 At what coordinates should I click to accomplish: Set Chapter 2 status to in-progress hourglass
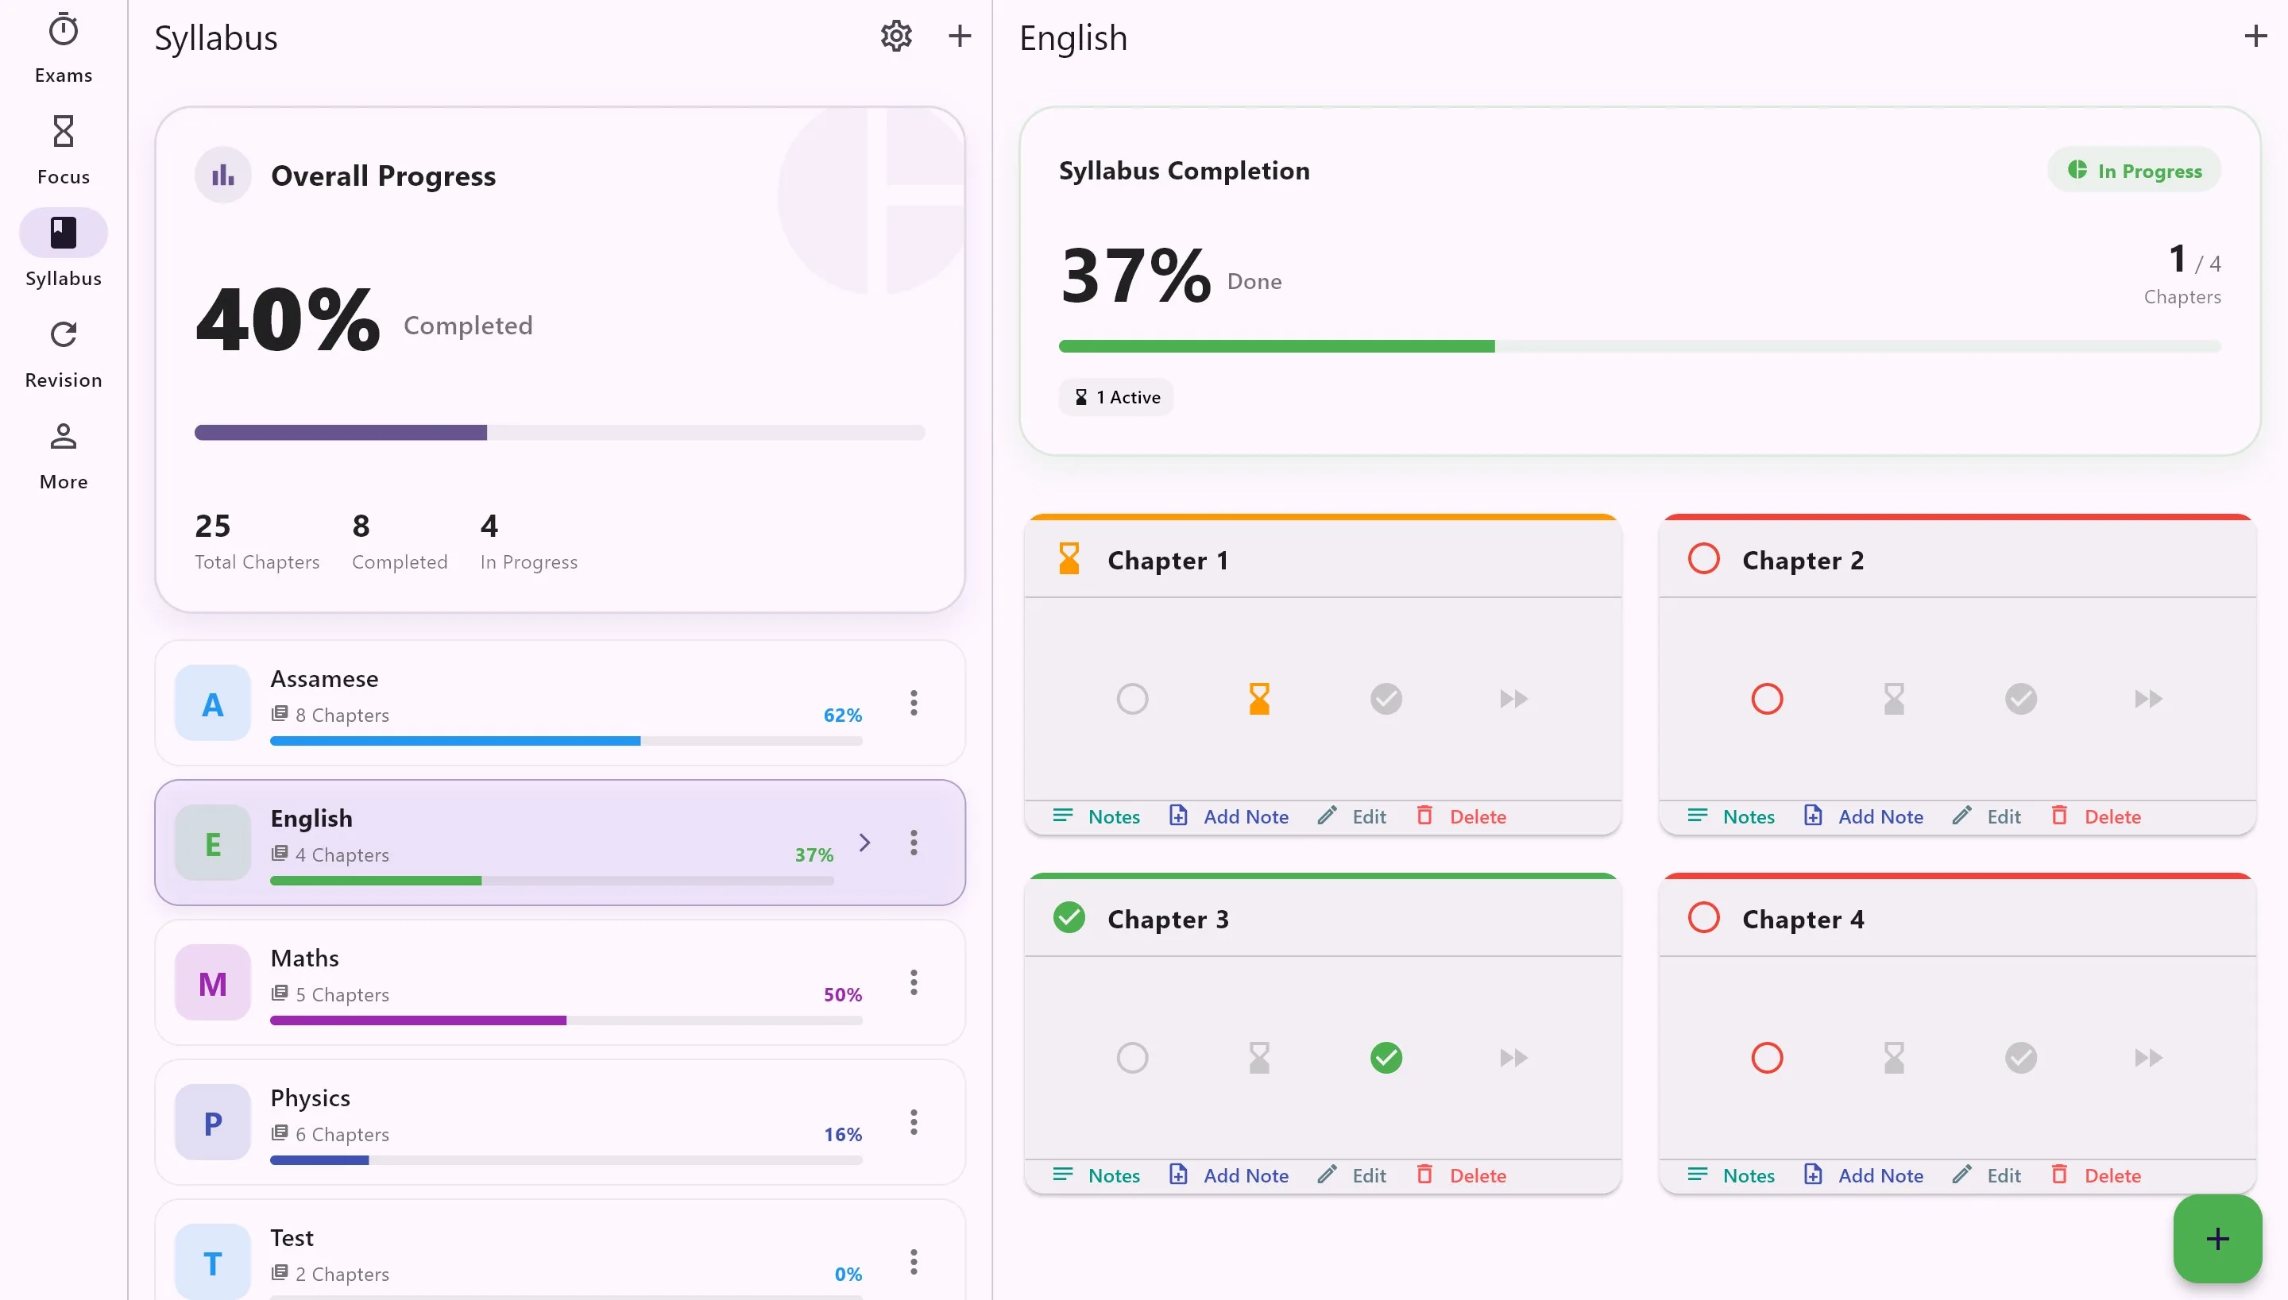click(1894, 698)
